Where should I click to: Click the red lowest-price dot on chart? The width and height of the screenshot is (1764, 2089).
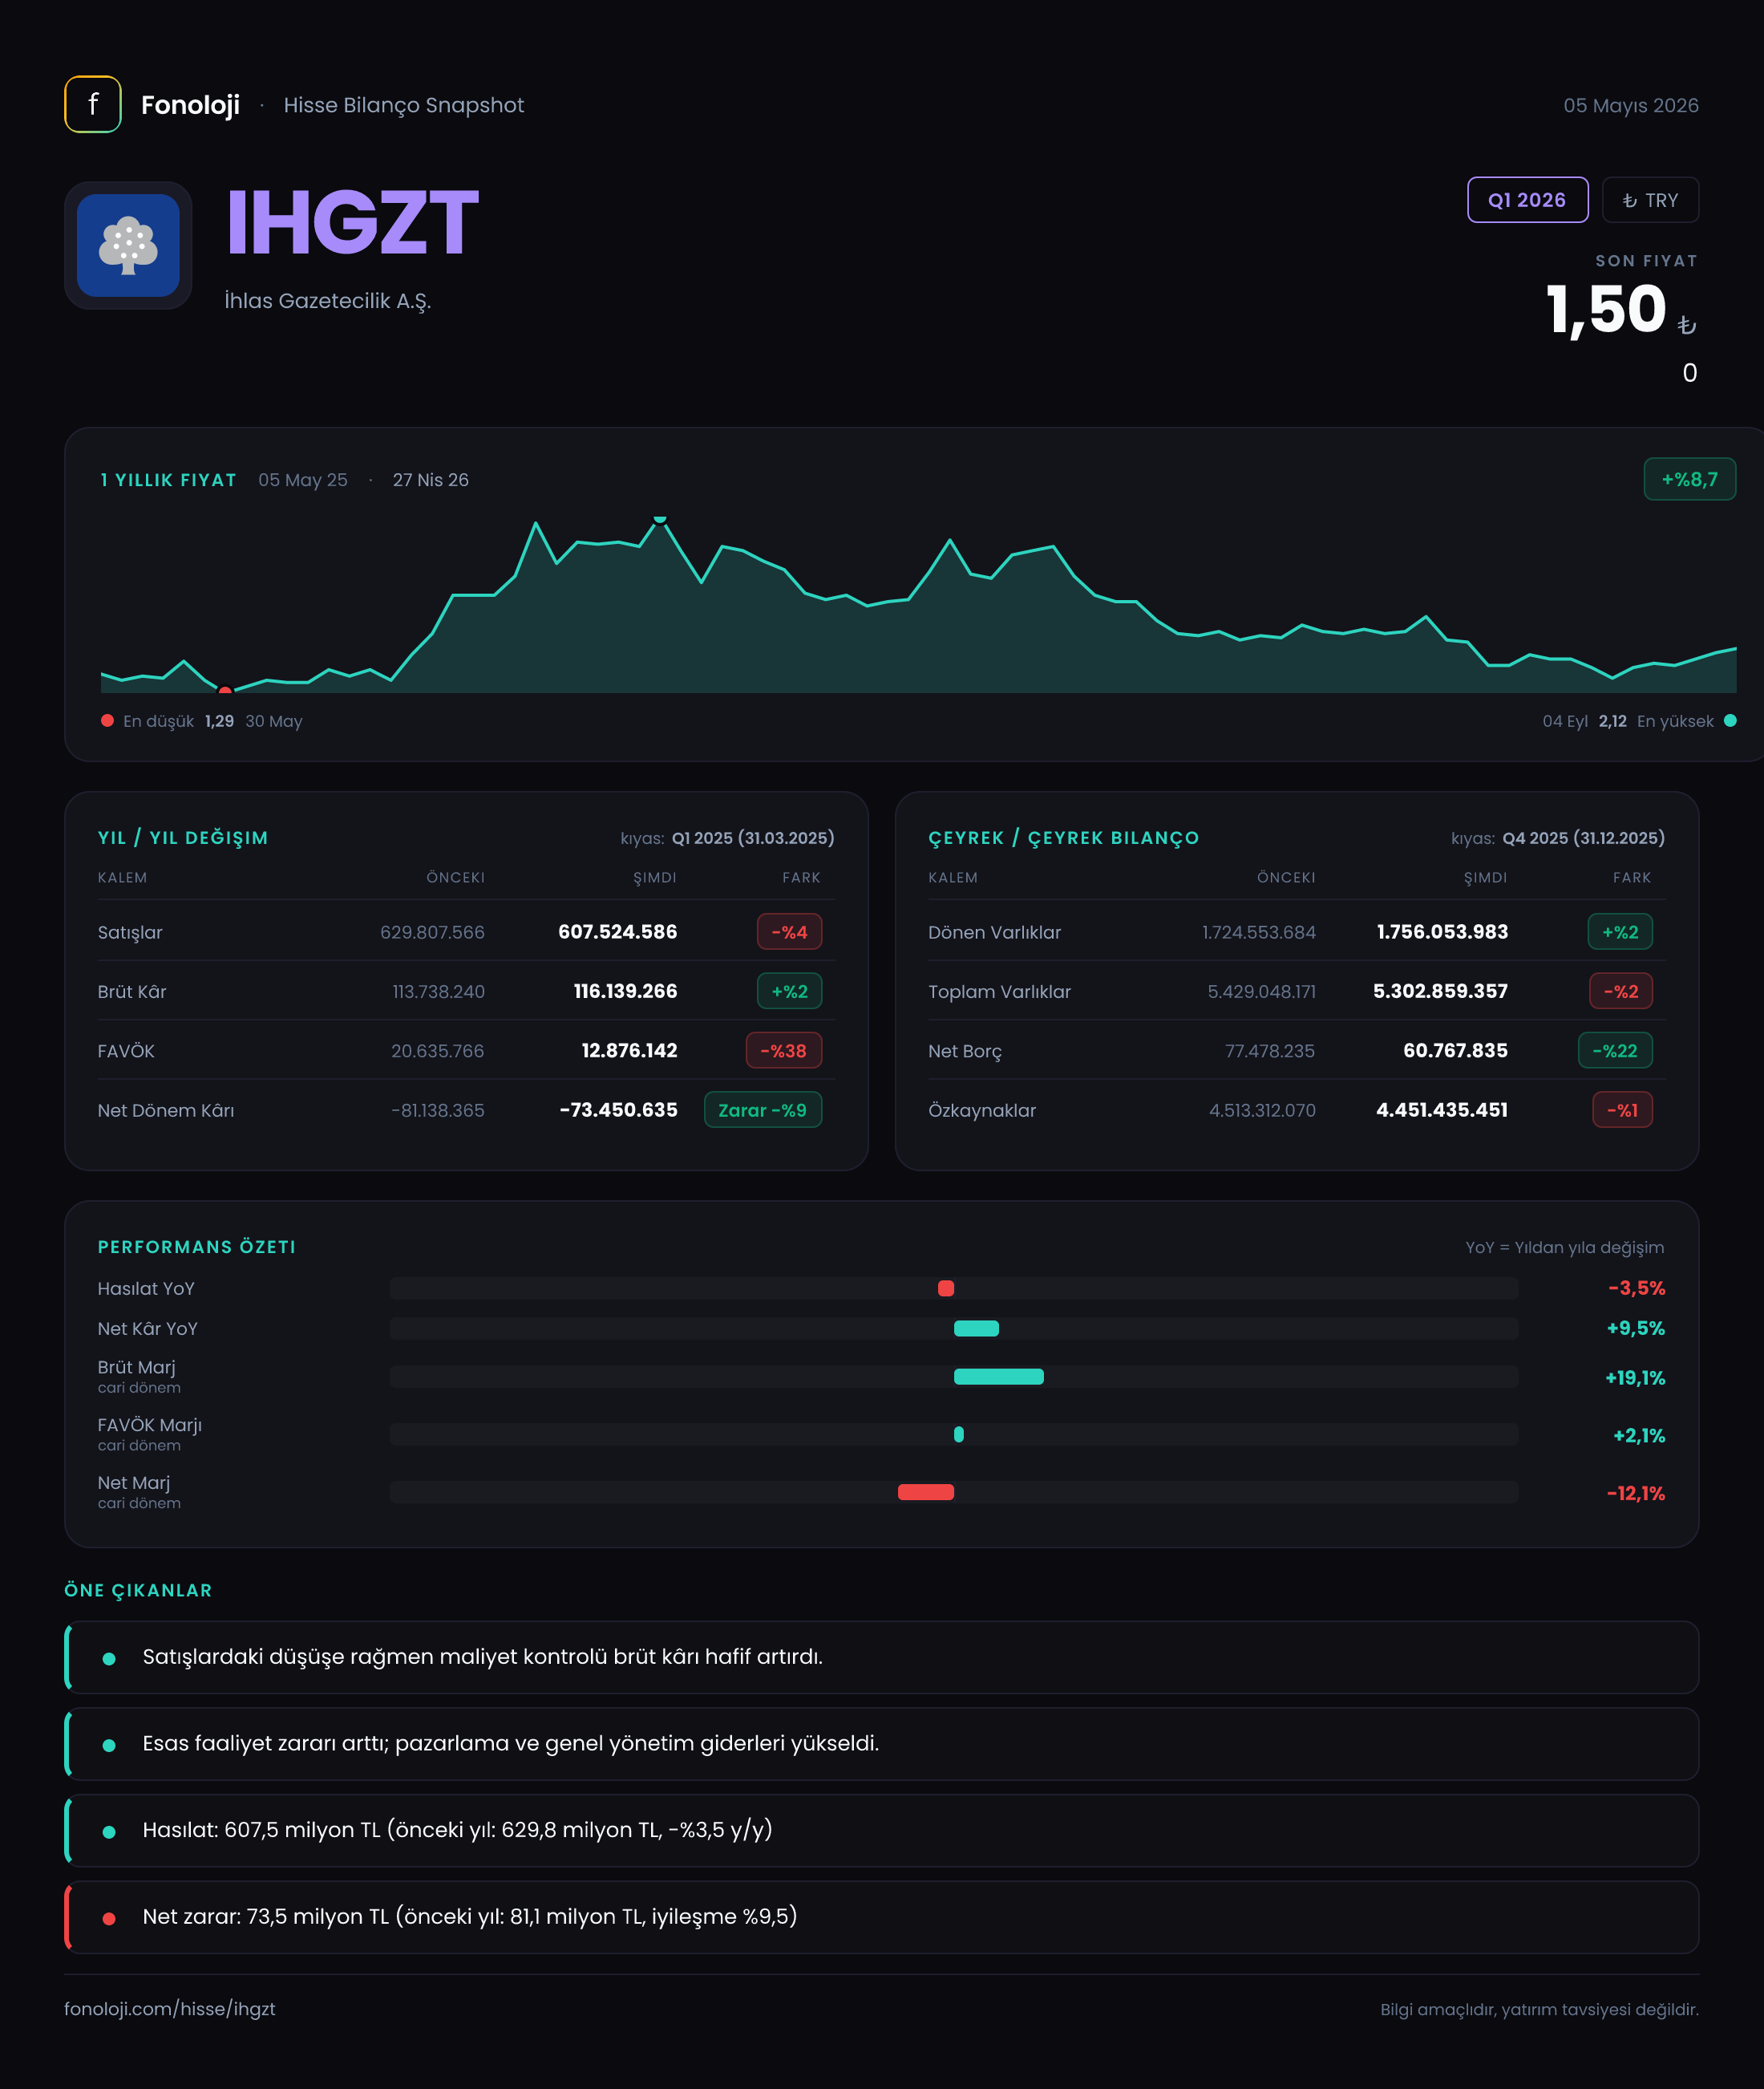tap(225, 691)
